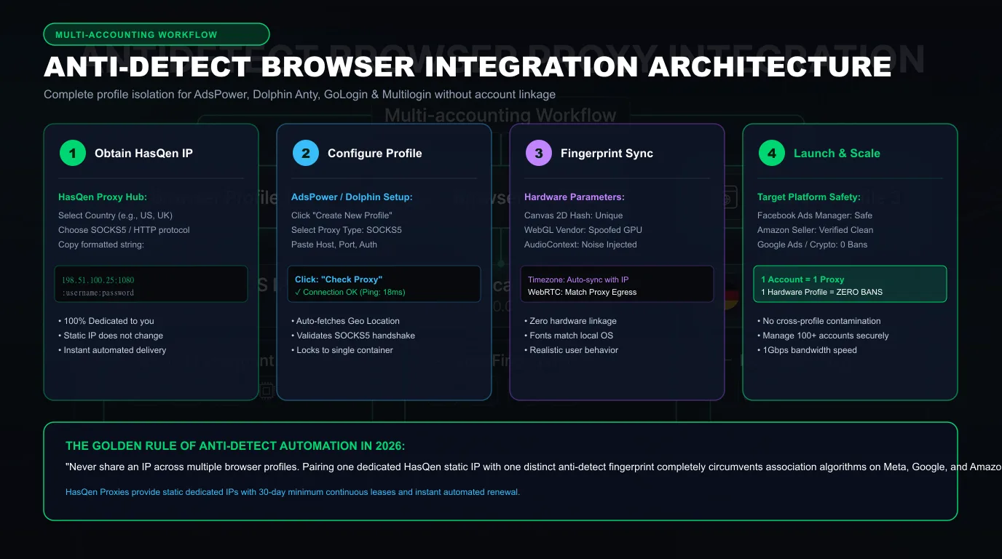The width and height of the screenshot is (1002, 559).
Task: Click the 198.51.100.25:1080 proxy address
Action: pos(98,280)
